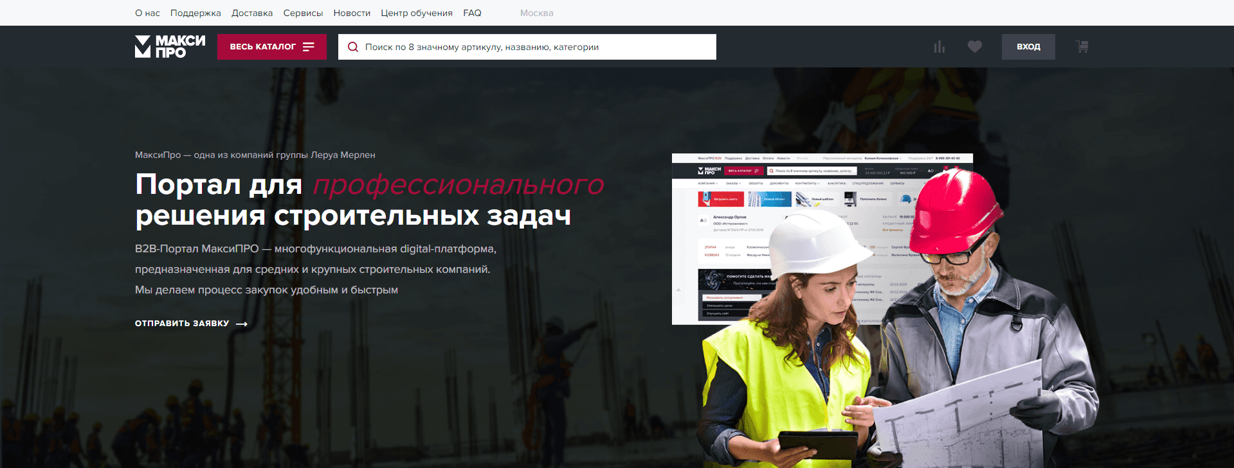1234x468 pixels.
Task: Open the shopping cart icon
Action: pyautogui.click(x=1082, y=46)
